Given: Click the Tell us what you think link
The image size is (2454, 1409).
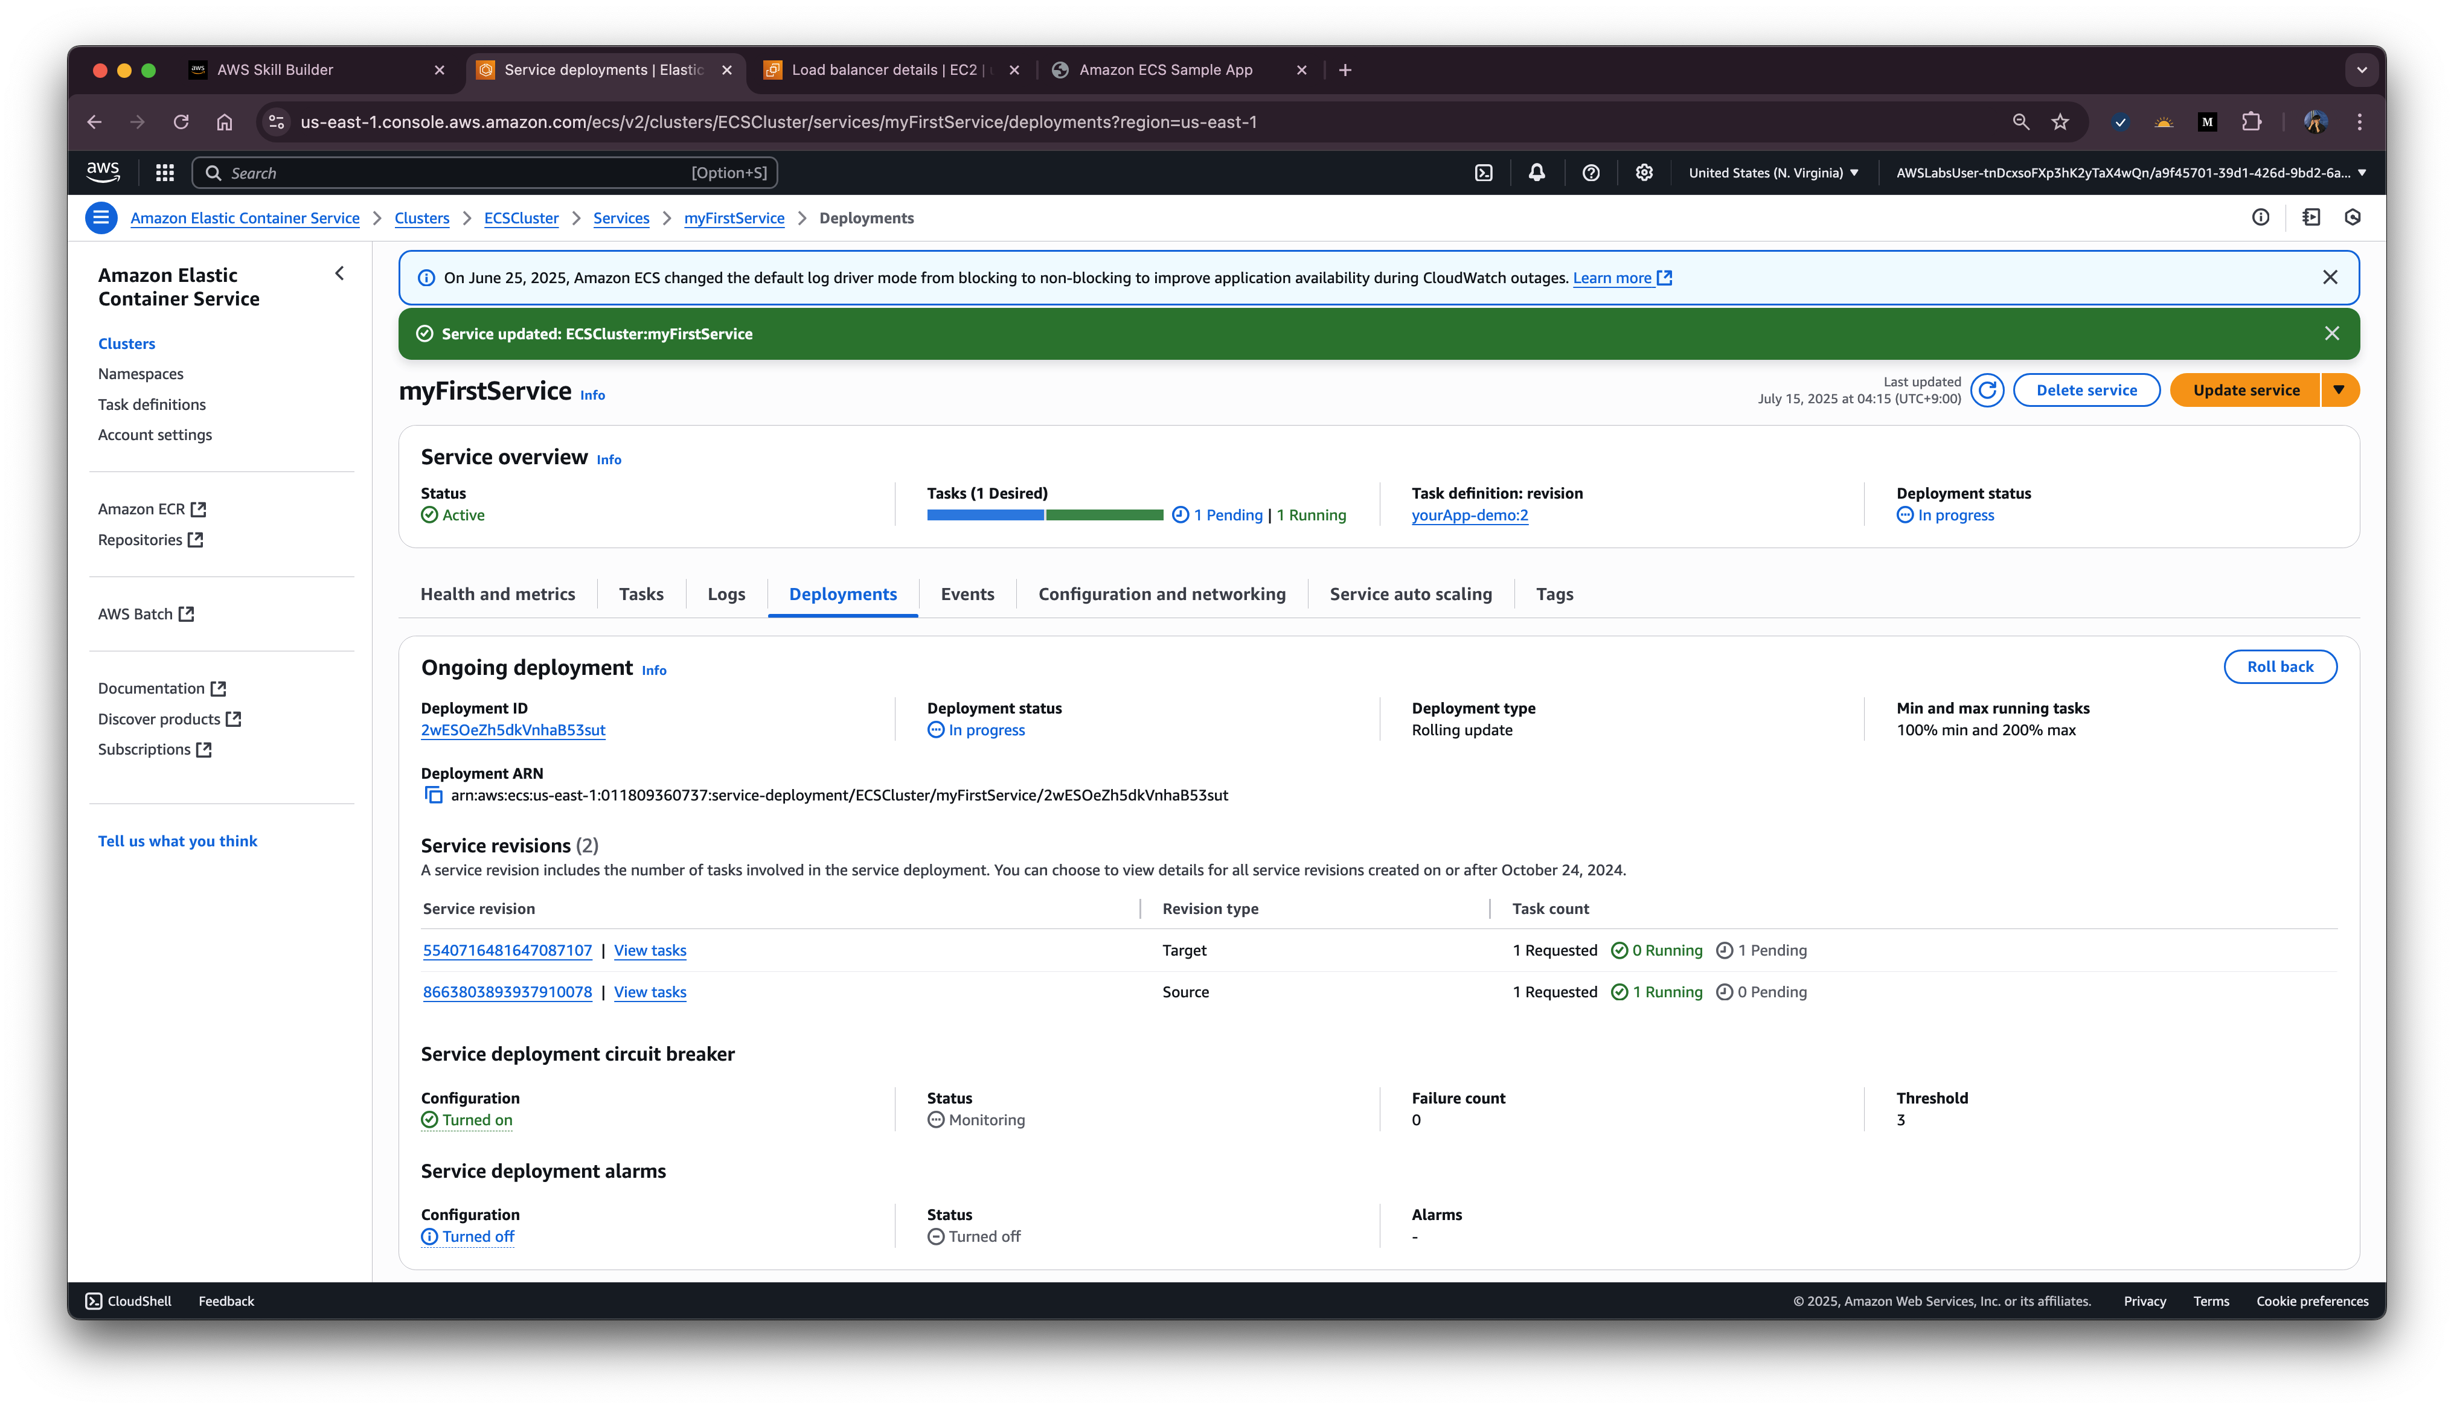Looking at the screenshot, I should [178, 841].
